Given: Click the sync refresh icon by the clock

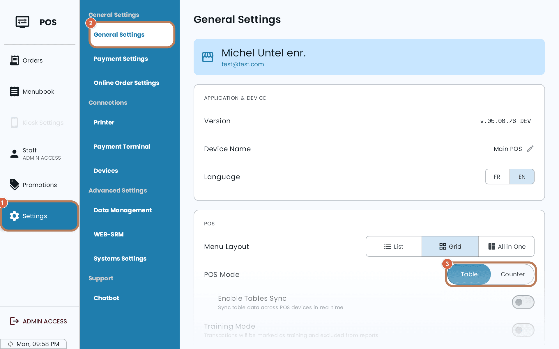Looking at the screenshot, I should click(x=10, y=344).
